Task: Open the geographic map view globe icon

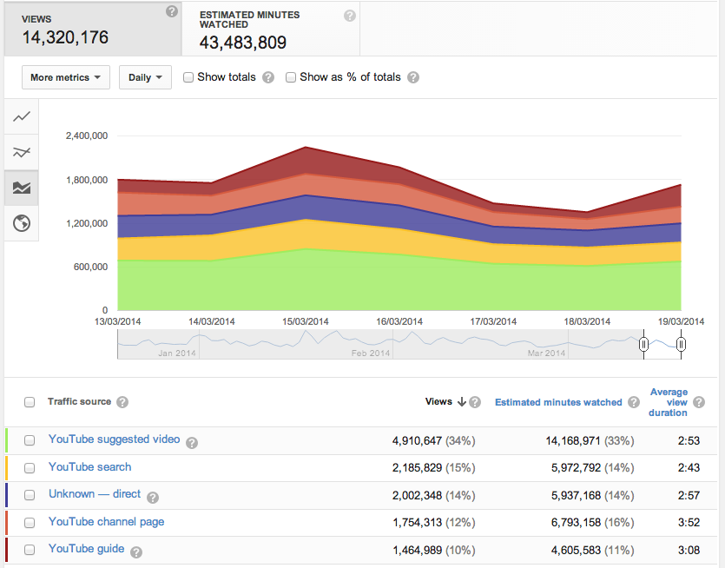Action: tap(22, 223)
